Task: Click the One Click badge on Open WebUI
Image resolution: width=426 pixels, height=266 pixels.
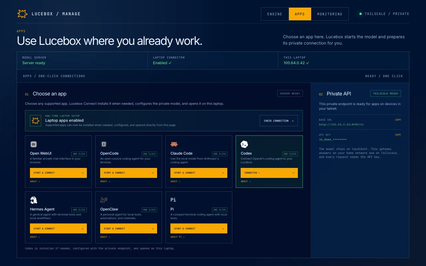Action: [79, 154]
